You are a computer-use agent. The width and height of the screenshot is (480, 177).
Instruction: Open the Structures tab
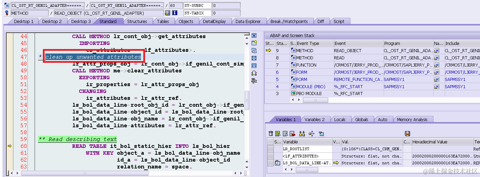click(x=137, y=21)
